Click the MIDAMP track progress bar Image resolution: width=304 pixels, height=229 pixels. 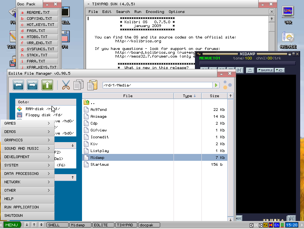(x=248, y=63)
